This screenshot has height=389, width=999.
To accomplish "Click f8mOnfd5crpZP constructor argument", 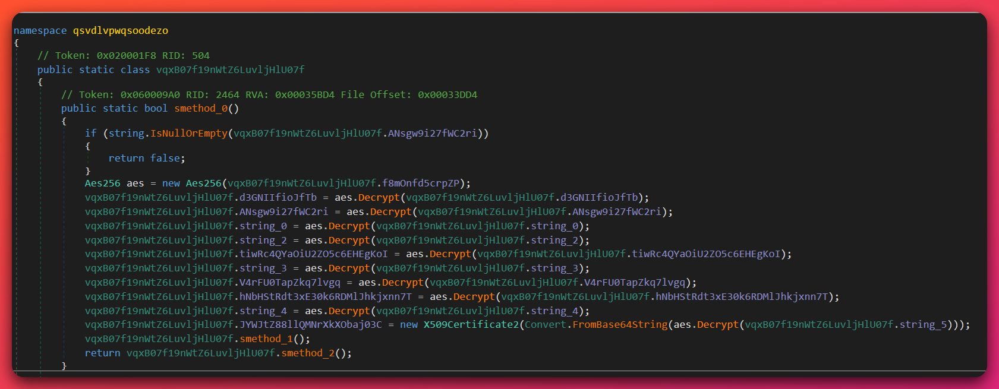I will [421, 183].
